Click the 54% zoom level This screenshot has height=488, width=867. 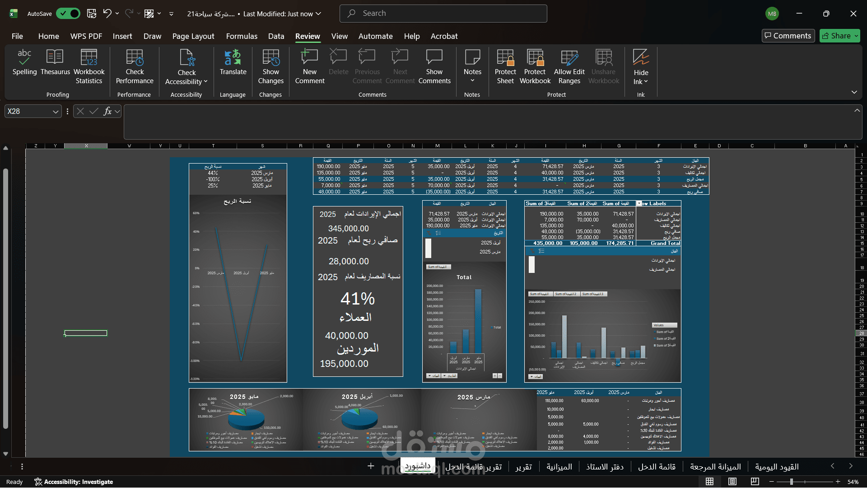click(853, 482)
